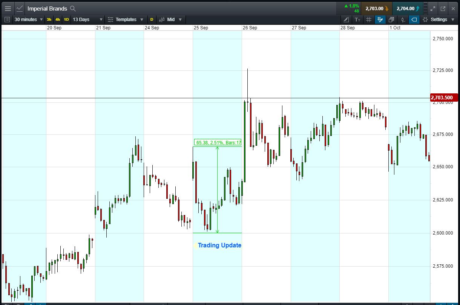Click the 1 Oct date axis label

click(395, 28)
